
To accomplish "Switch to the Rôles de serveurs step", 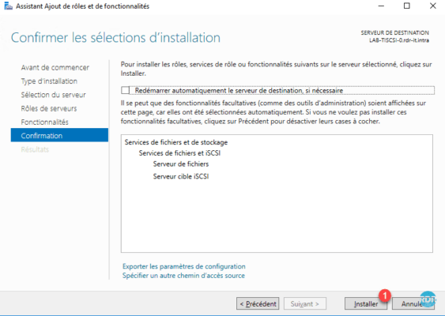I will pyautogui.click(x=49, y=108).
